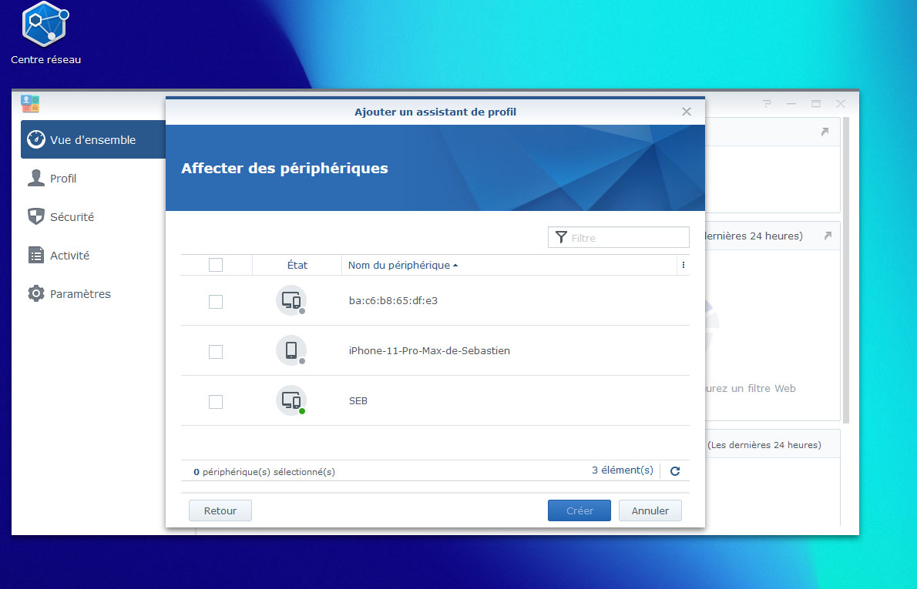Screen dimensions: 917x589
Task: Go to Sécurité in the sidebar
Action: pos(72,217)
